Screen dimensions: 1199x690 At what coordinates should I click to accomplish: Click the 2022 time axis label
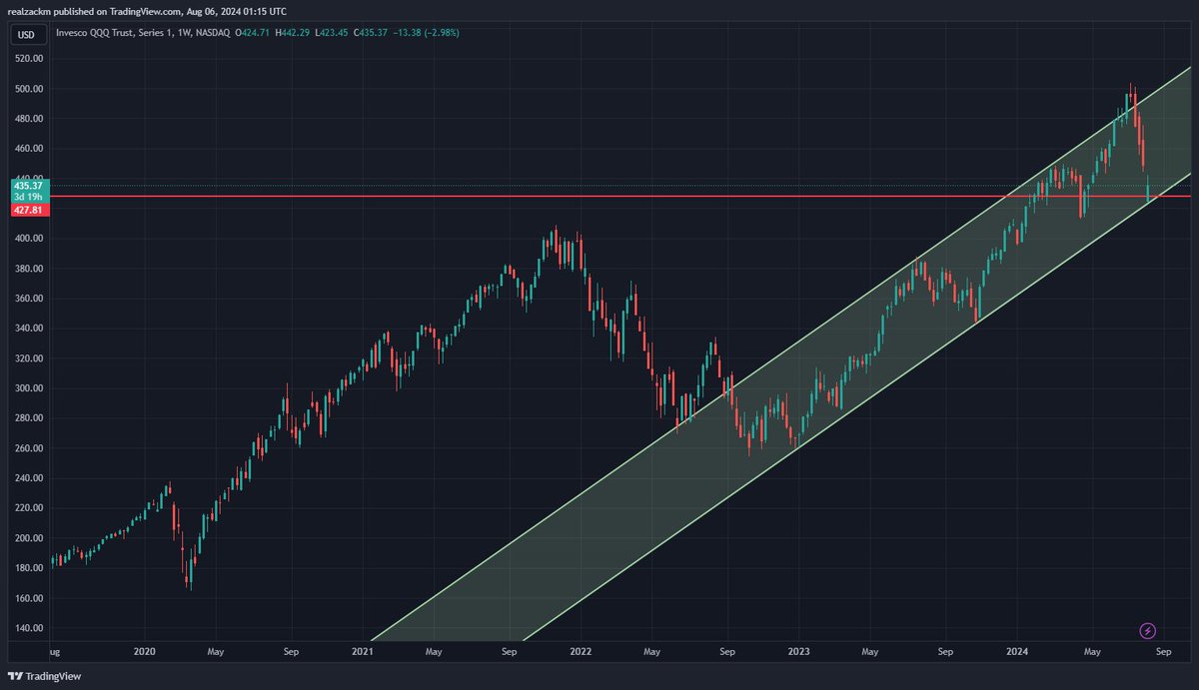click(x=581, y=651)
